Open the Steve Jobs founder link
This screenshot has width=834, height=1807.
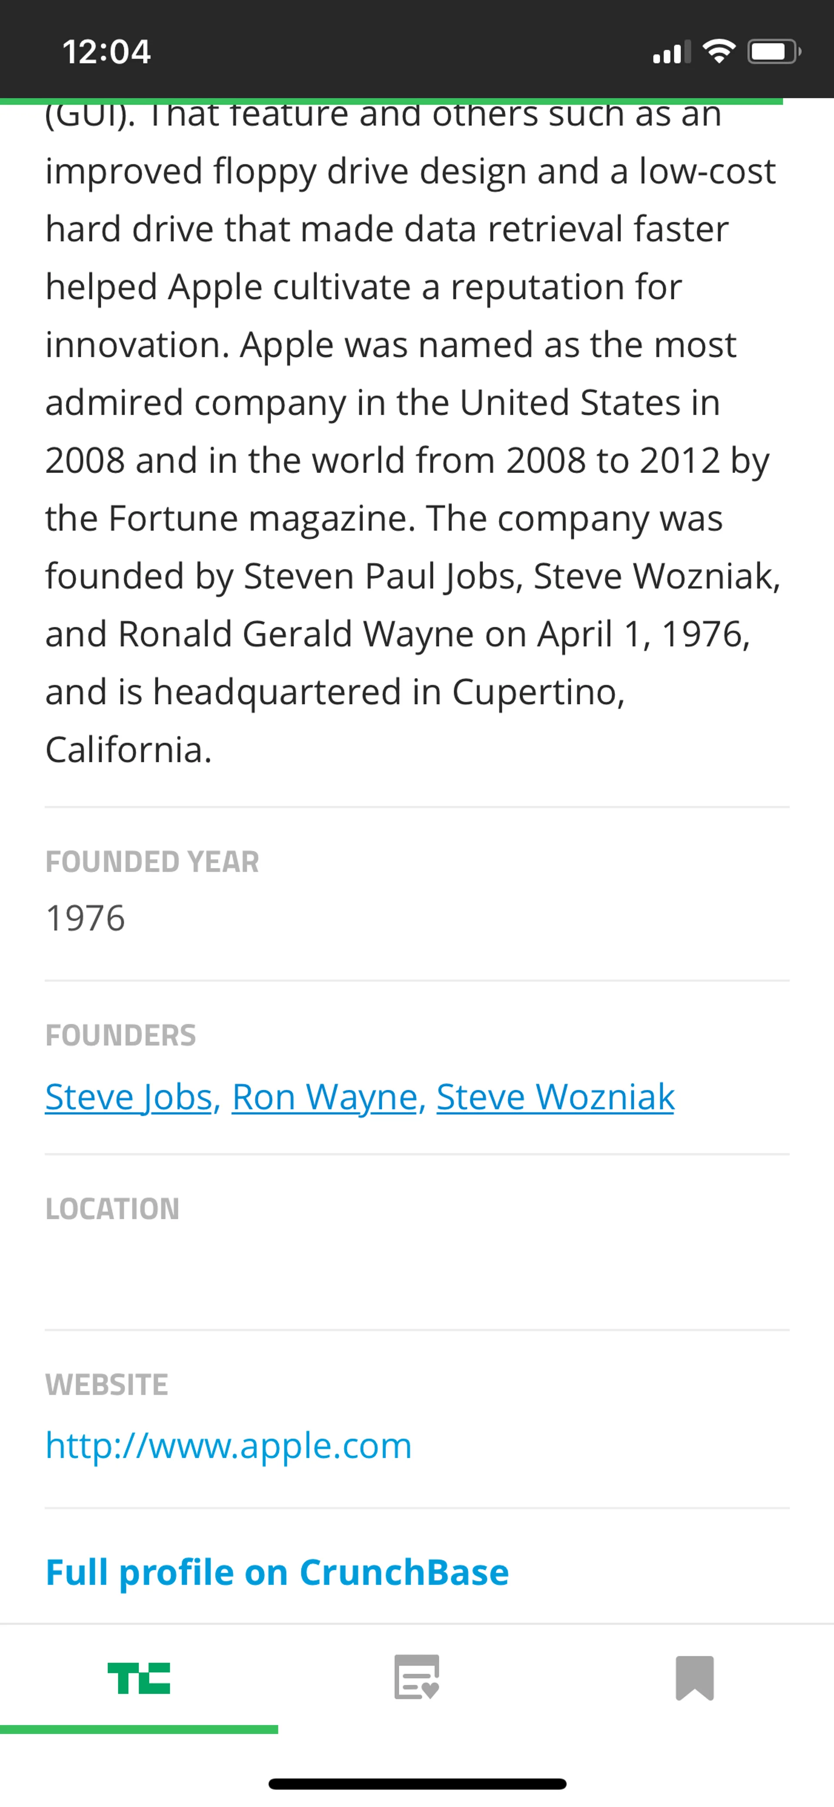click(129, 1096)
